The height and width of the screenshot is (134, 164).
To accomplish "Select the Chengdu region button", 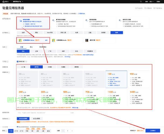I will tap(63, 51).
